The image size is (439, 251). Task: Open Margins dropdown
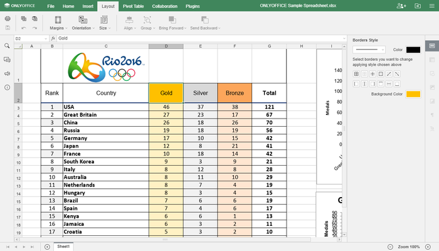click(58, 23)
